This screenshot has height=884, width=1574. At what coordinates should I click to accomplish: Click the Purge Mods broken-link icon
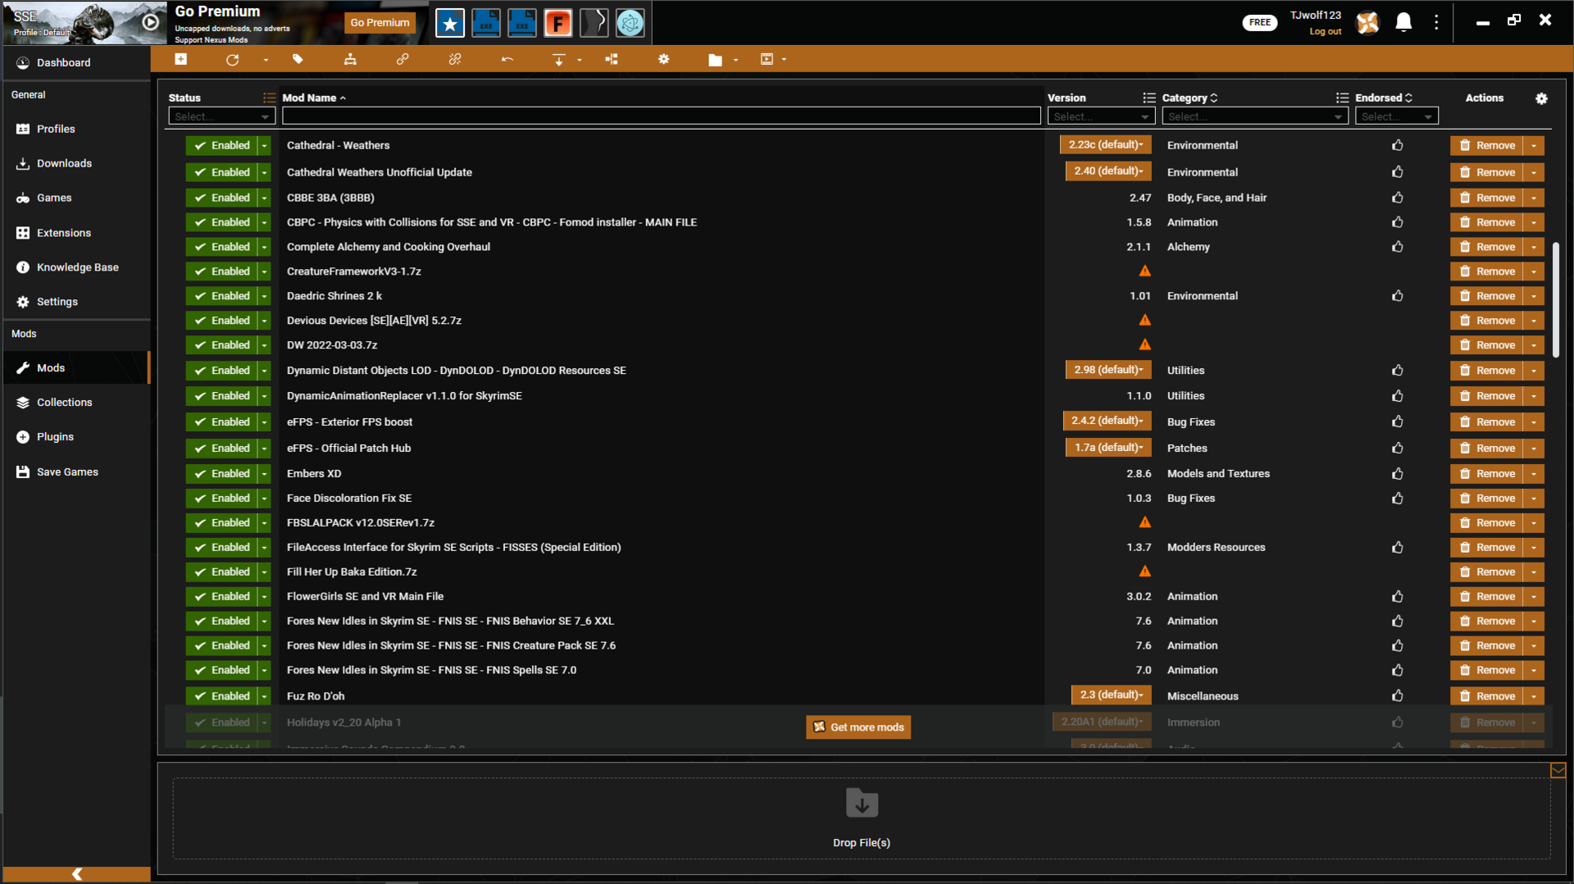[x=455, y=59]
